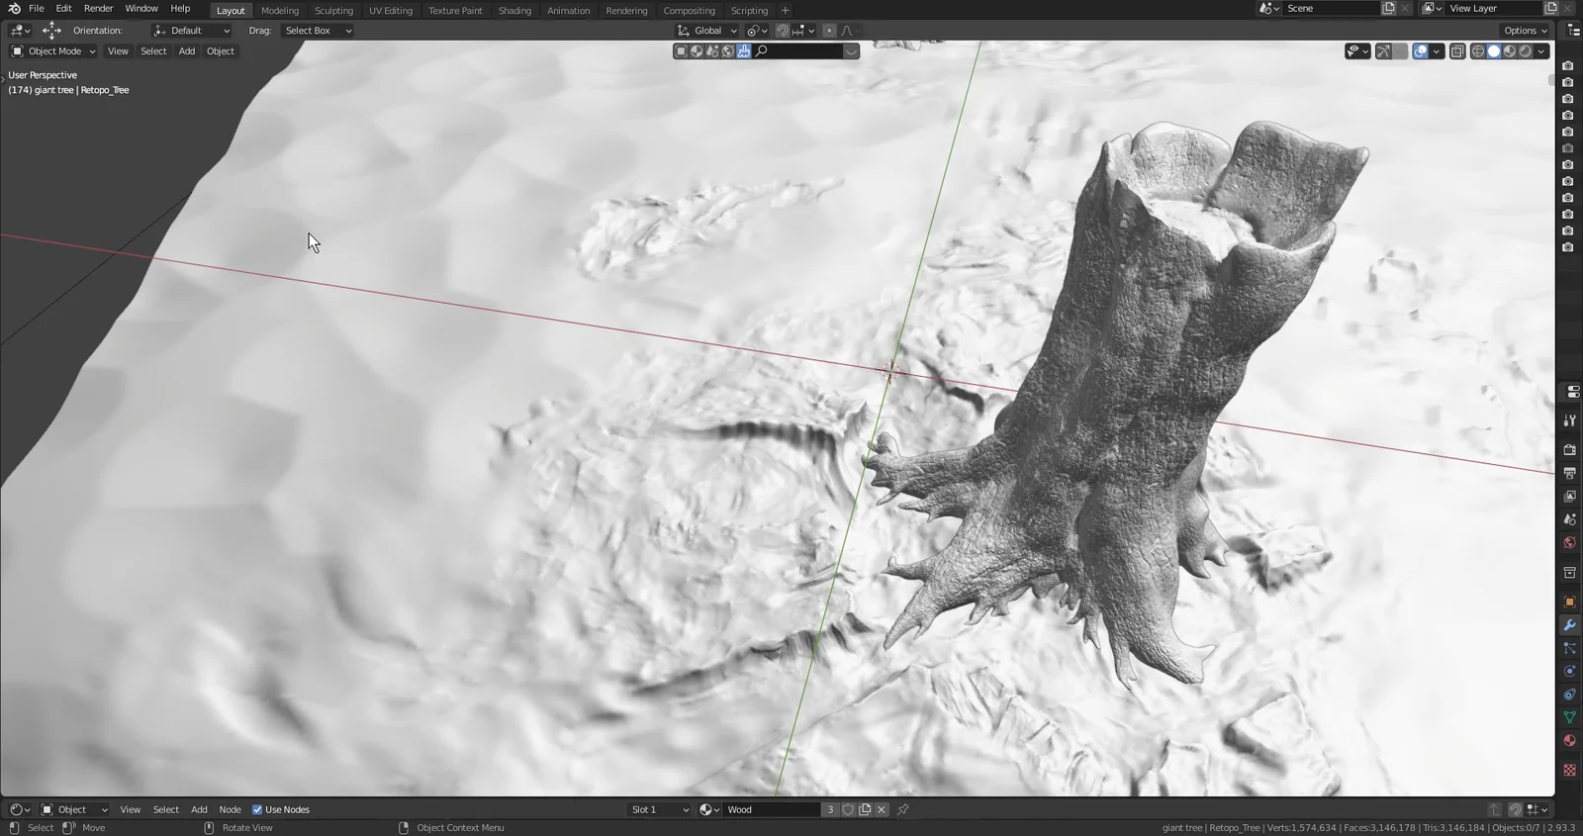Open the Object Constraints properties tab
Screen dimensions: 1583x836
point(1569,695)
